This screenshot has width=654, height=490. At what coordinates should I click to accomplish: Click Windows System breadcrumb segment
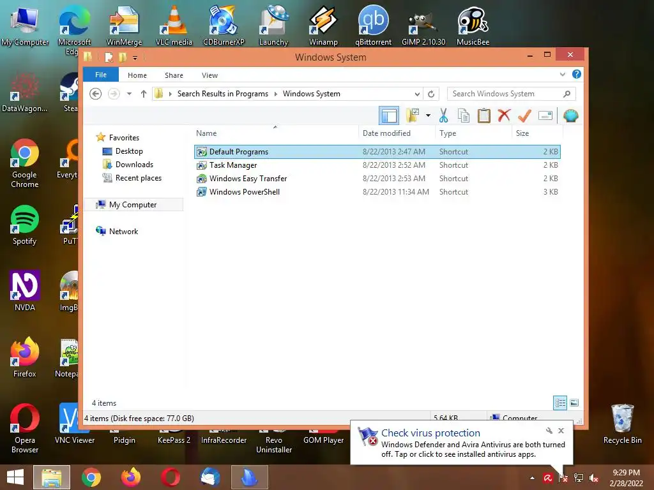312,94
